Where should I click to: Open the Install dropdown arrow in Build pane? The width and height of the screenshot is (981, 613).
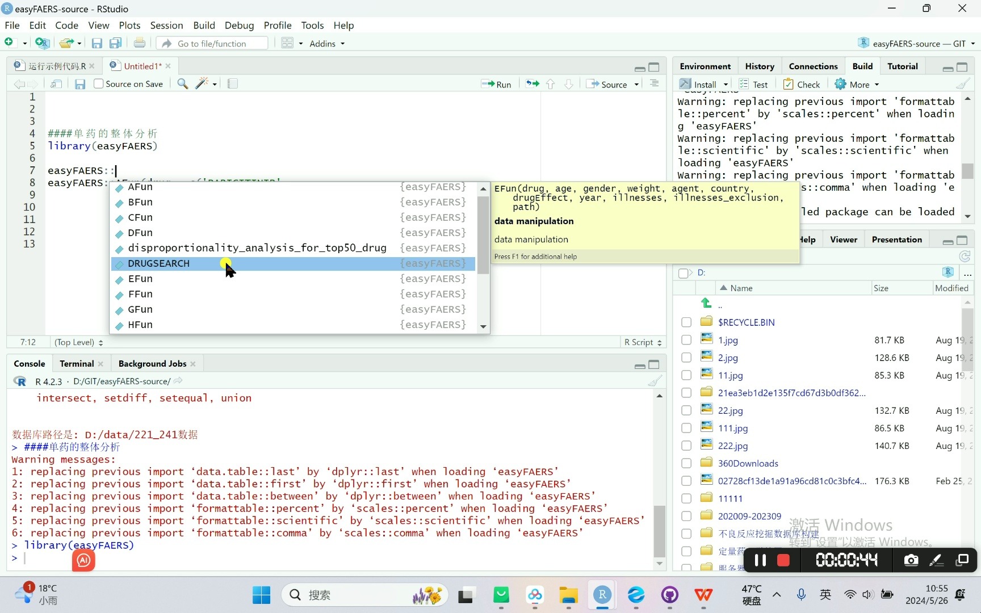[726, 85]
